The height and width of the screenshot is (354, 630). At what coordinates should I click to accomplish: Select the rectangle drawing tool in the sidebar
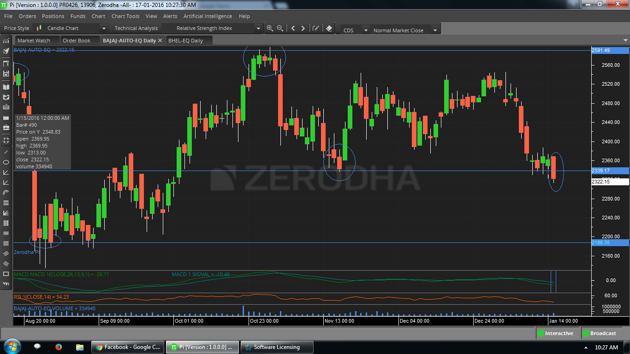coord(6,274)
